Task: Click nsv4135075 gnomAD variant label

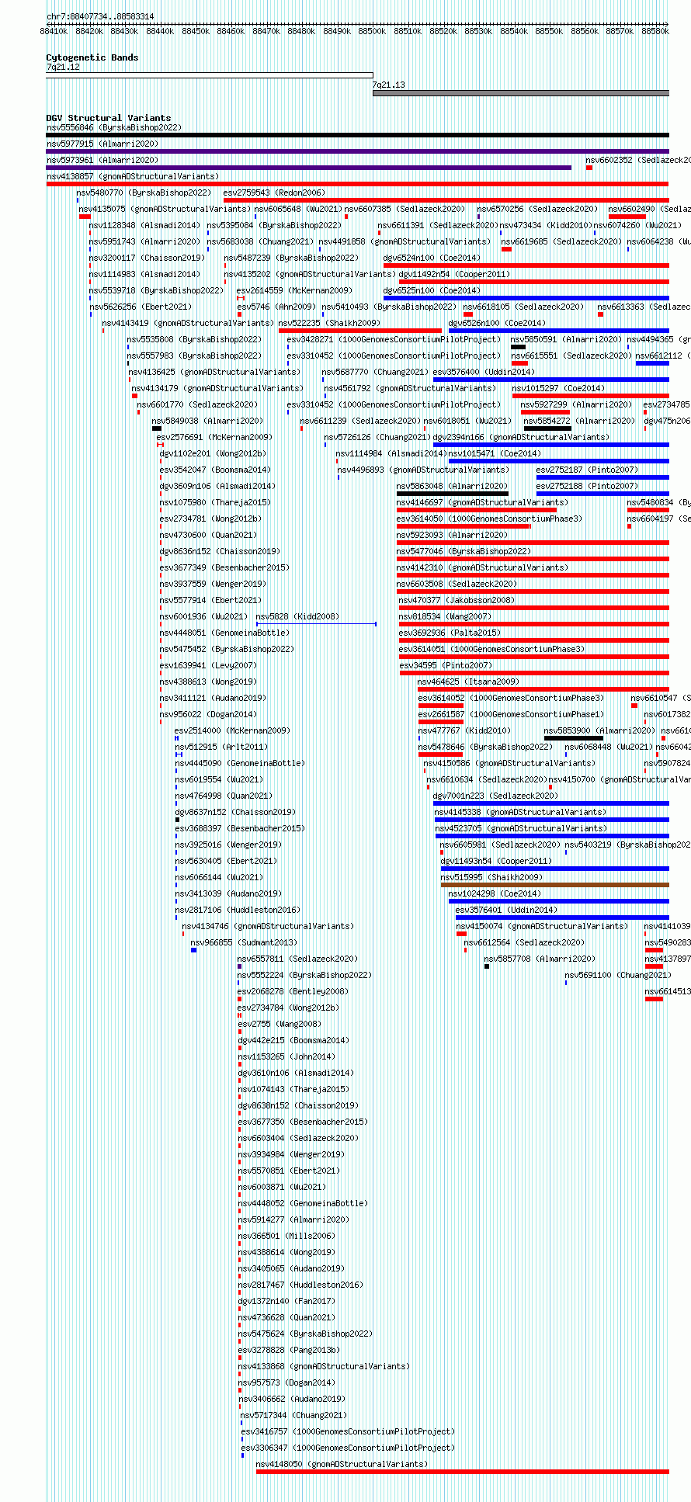Action: pos(165,209)
